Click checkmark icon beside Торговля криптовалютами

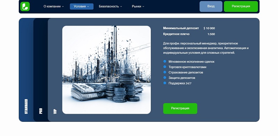pos(165,67)
